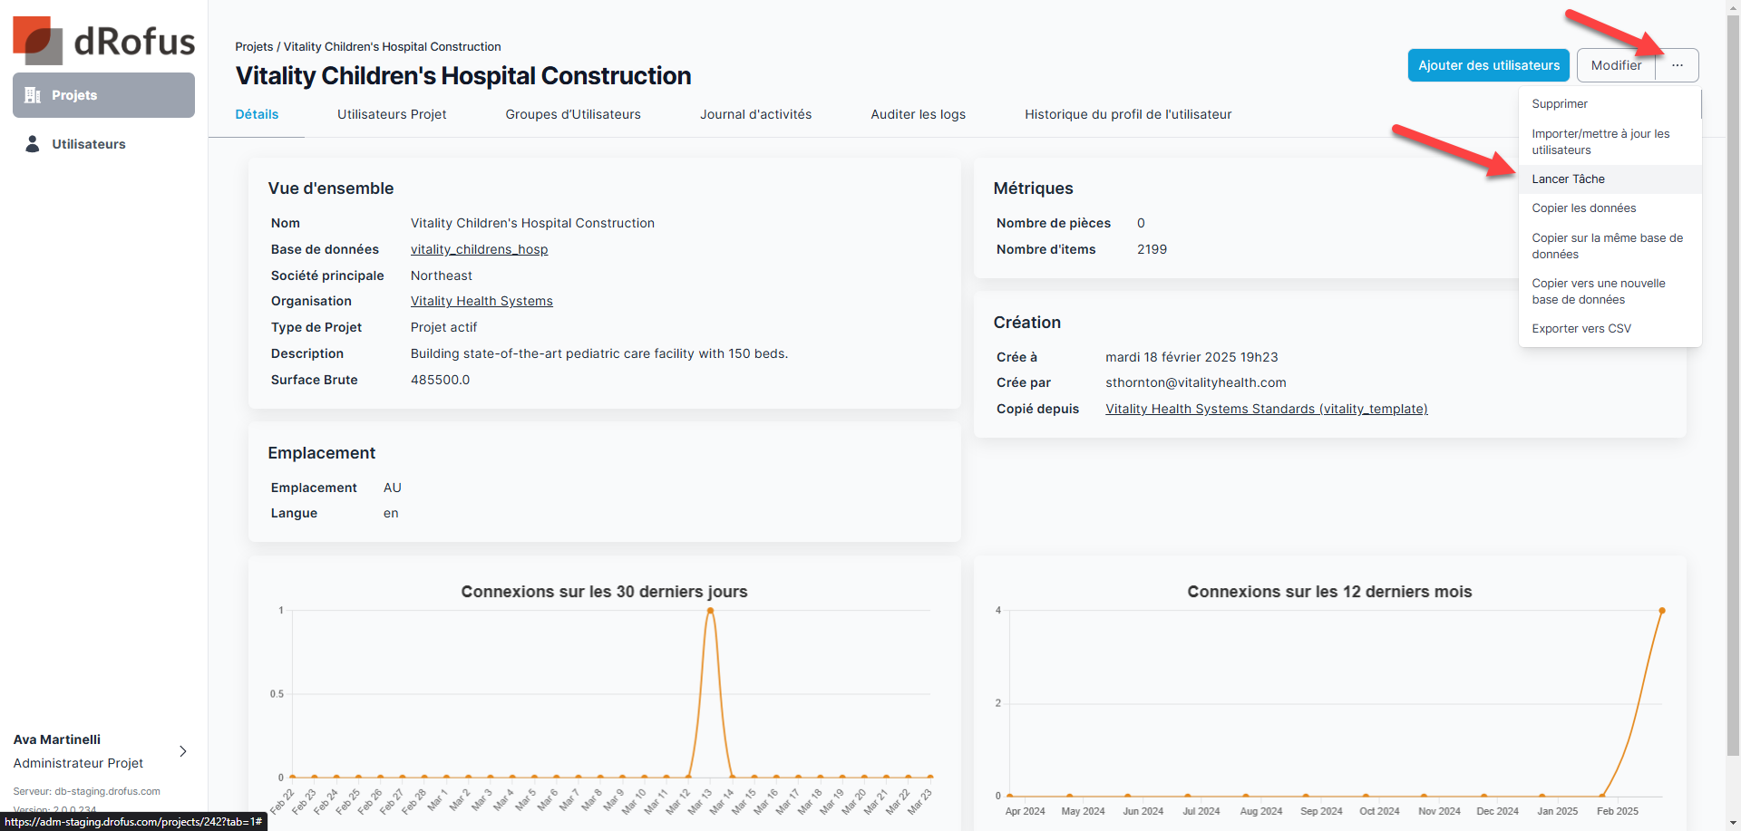
Task: Switch to the Utilisateurs Projet tab
Action: point(392,114)
